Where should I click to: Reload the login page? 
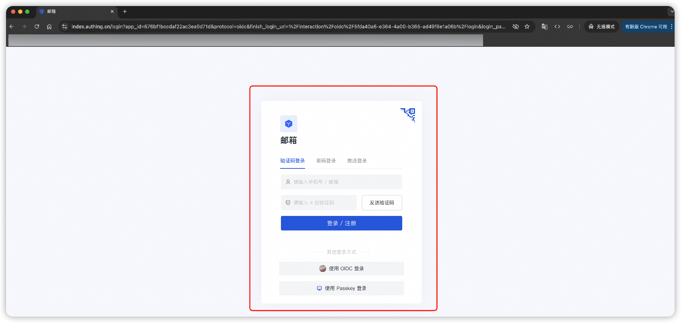(x=37, y=27)
